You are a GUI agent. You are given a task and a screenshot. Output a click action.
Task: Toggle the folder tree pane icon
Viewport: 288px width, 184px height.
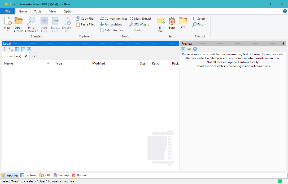point(17,49)
